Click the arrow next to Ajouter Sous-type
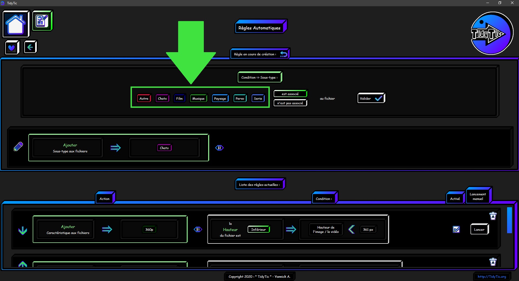The height and width of the screenshot is (281, 519). coord(116,148)
